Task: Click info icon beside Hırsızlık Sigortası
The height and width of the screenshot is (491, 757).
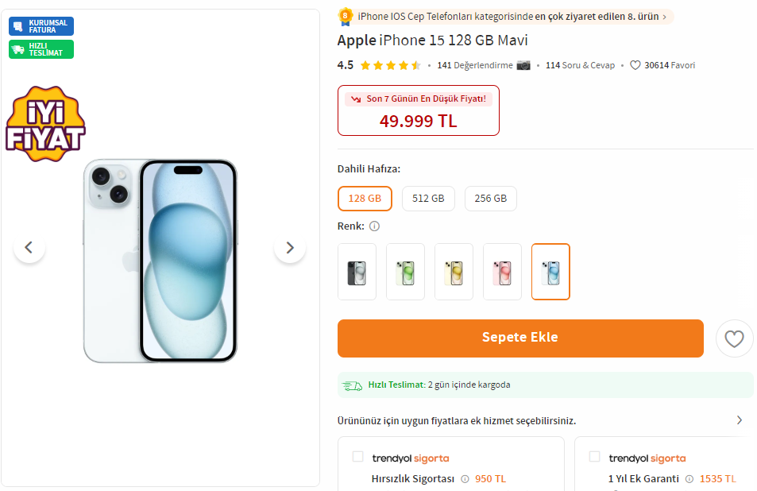Action: 465,479
